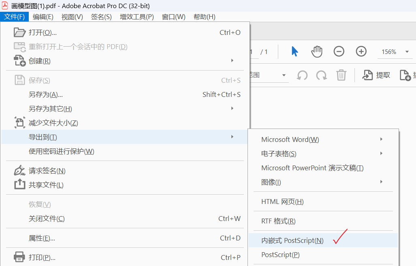
Task: Click the page number input field
Action: click(x=252, y=51)
